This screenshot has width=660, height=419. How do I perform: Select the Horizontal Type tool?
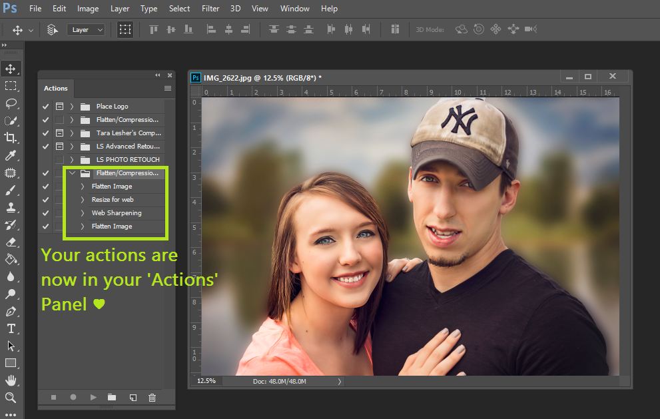click(11, 328)
